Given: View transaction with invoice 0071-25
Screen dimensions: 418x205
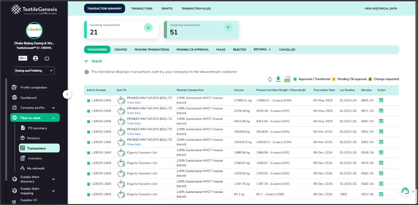Looking at the screenshot, I should click(x=381, y=111).
